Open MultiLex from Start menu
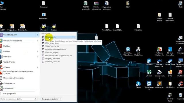The width and height of the screenshot is (184, 103). [x=20, y=46]
